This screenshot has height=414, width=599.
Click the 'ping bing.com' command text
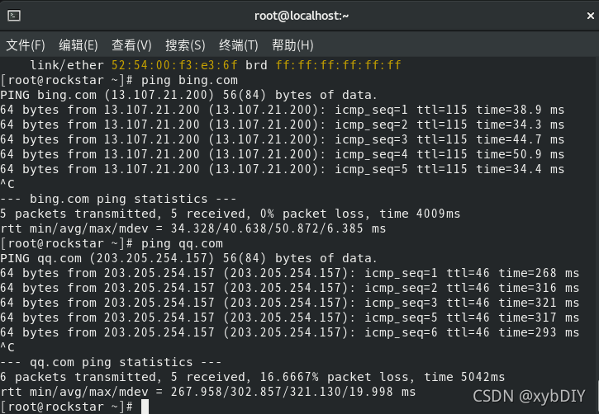189,80
